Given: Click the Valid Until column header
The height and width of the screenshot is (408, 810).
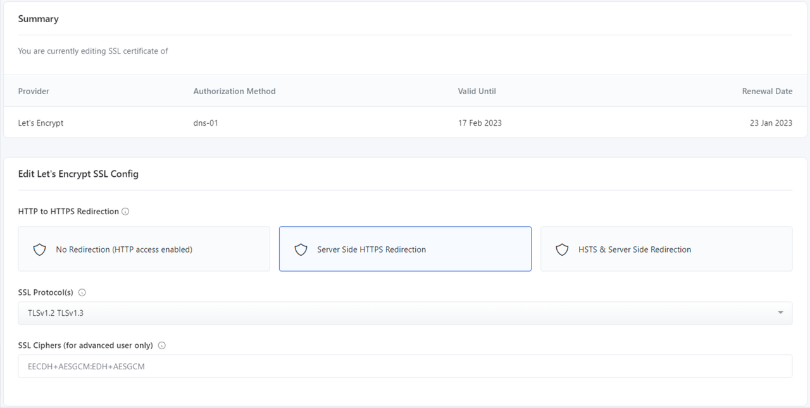Looking at the screenshot, I should click(477, 91).
